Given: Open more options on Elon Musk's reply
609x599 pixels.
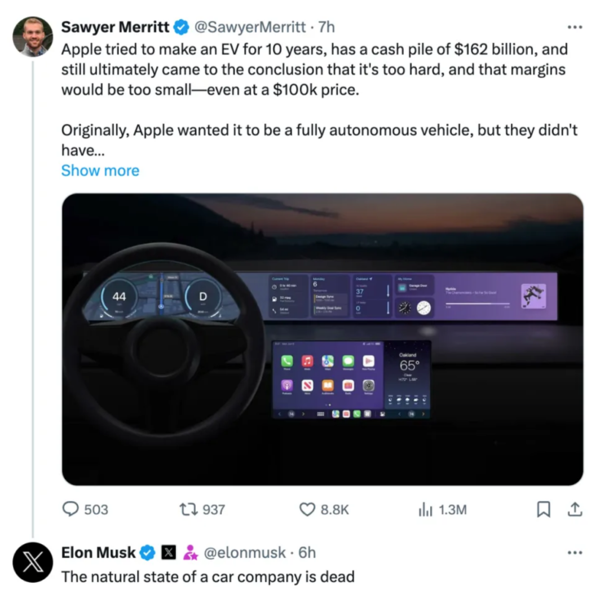Looking at the screenshot, I should 574,553.
